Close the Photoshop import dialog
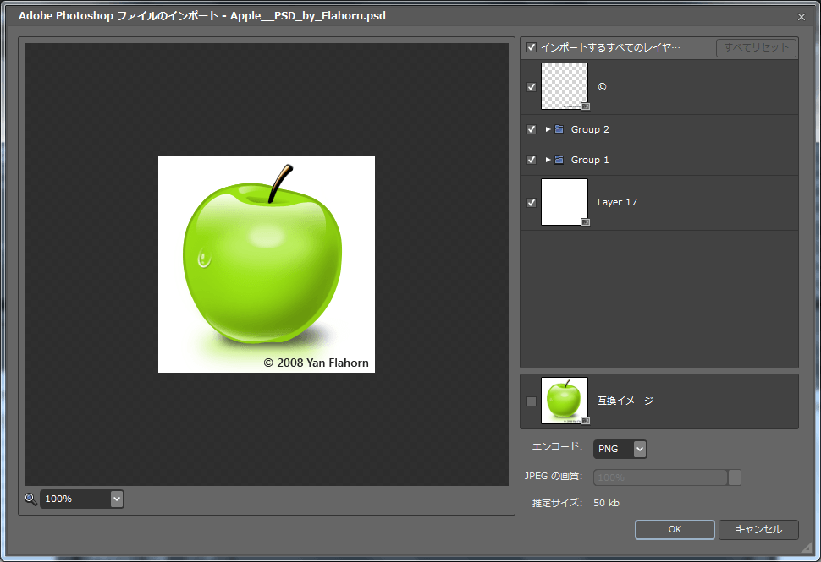 click(801, 17)
